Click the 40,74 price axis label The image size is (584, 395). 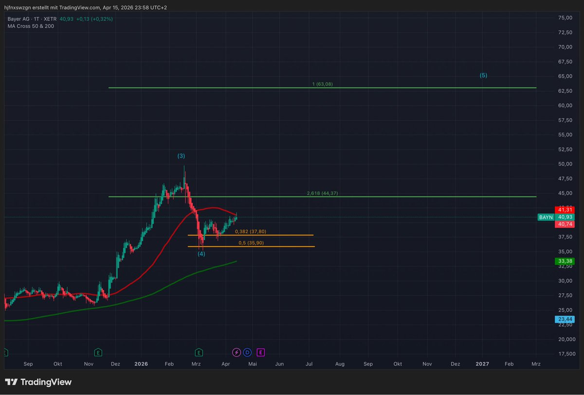click(565, 224)
